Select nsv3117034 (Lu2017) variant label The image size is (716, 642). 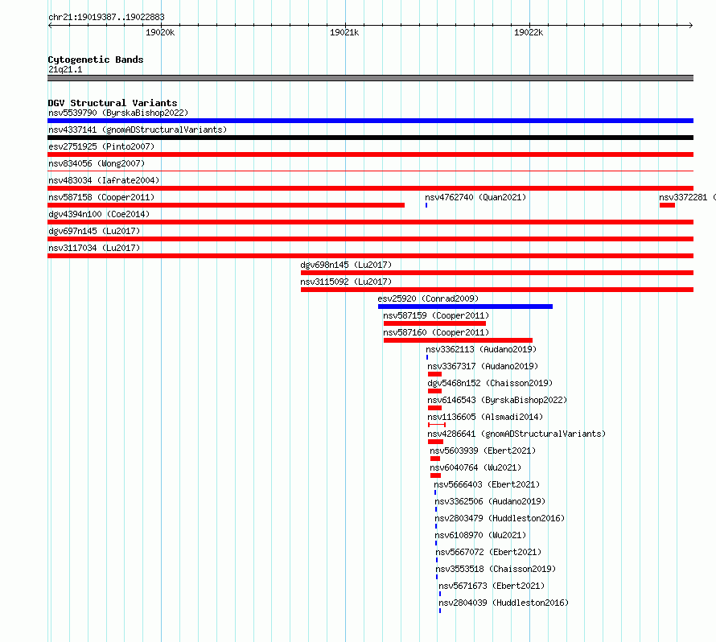tap(94, 248)
